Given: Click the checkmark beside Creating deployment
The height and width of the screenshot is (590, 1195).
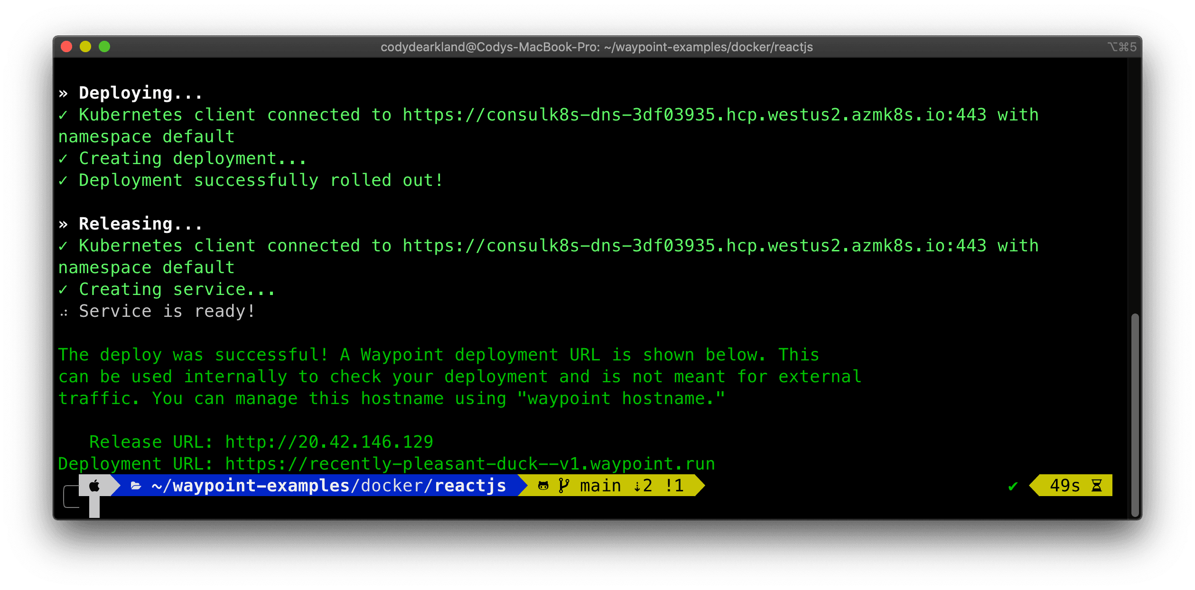Looking at the screenshot, I should pos(63,159).
